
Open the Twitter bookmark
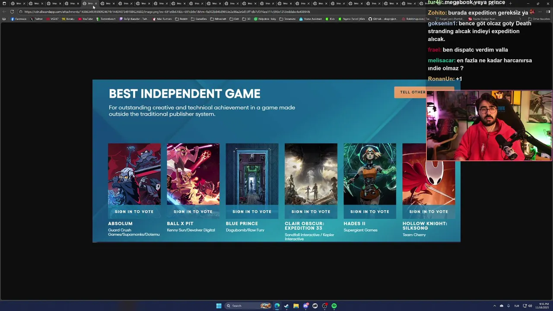tap(36, 19)
